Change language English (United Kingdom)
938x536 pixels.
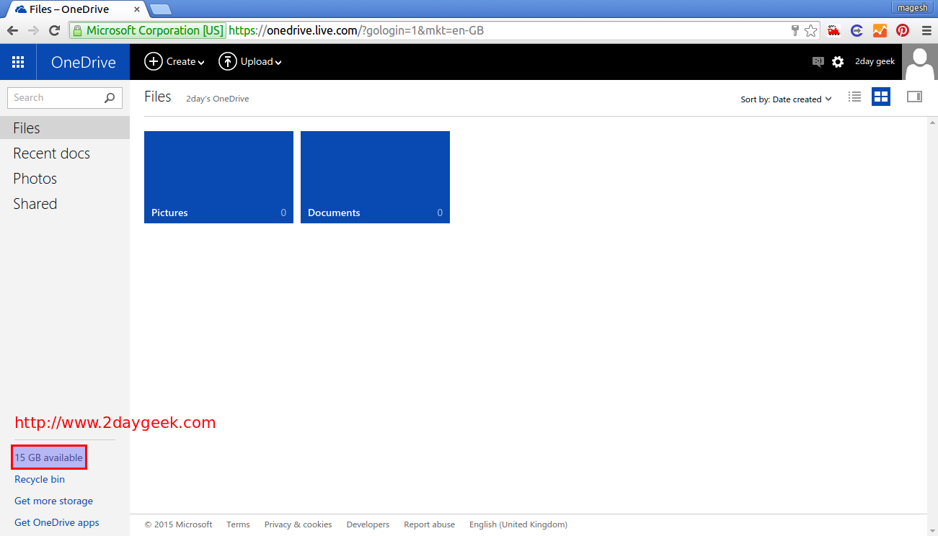[518, 524]
